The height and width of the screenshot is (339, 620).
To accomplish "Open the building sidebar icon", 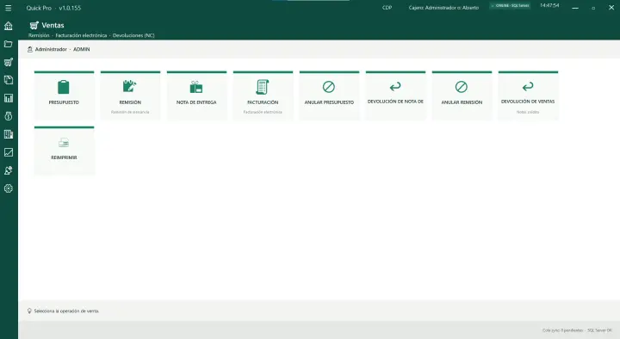I will point(9,134).
